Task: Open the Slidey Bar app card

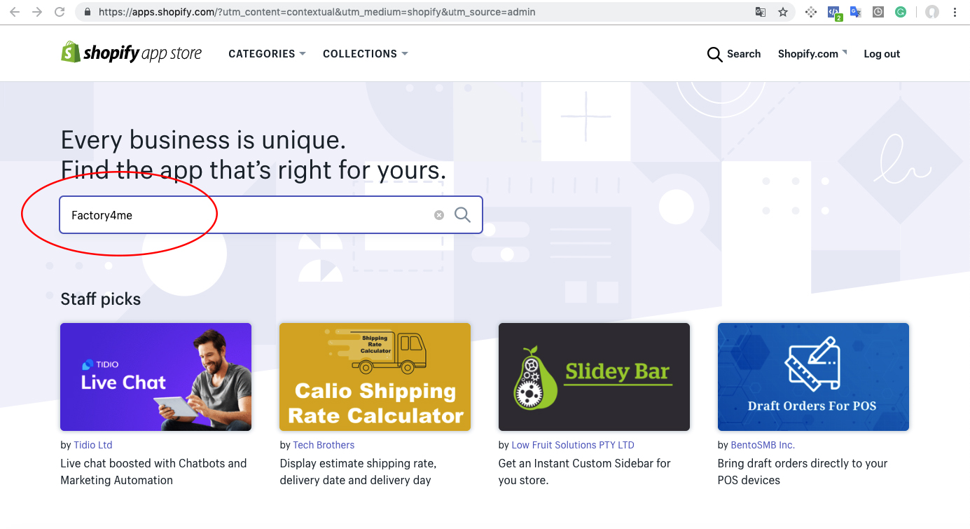Action: (594, 376)
